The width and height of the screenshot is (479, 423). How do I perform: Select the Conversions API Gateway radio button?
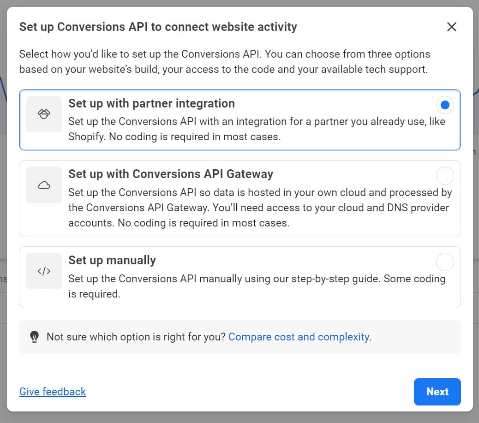(x=445, y=176)
